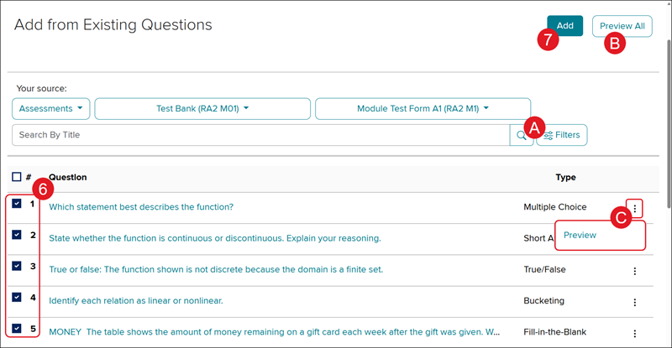Open the kebab menu for question 1
This screenshot has height=348, width=672.
636,207
